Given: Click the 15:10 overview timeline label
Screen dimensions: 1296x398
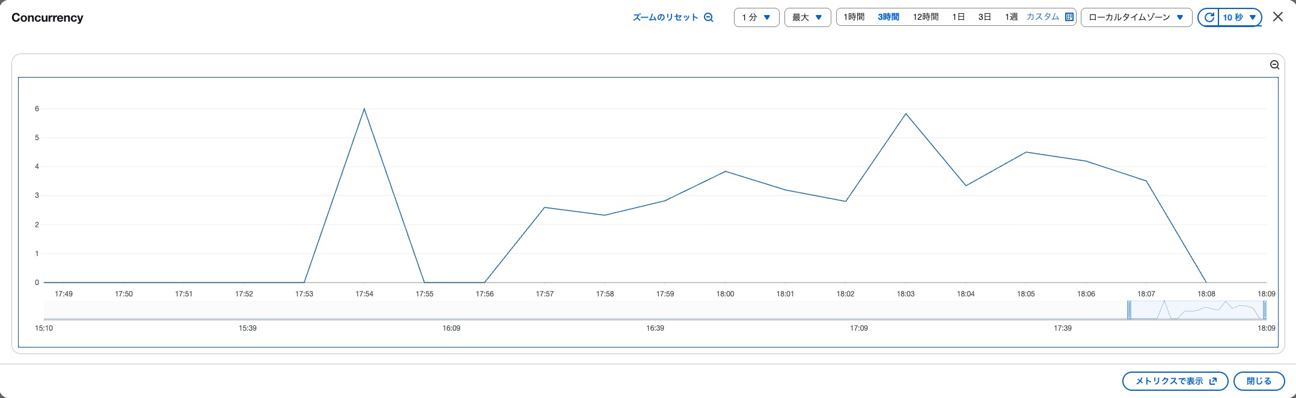Looking at the screenshot, I should pyautogui.click(x=44, y=328).
